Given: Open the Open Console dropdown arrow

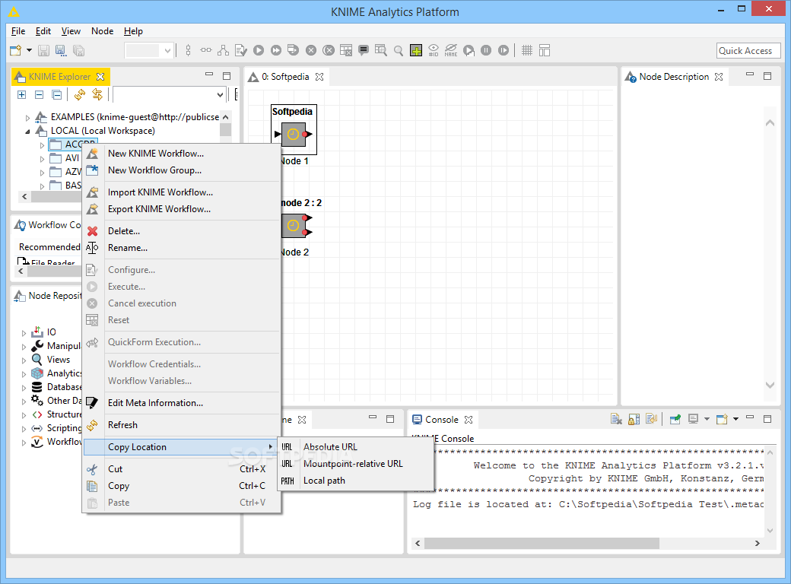Looking at the screenshot, I should tap(735, 419).
